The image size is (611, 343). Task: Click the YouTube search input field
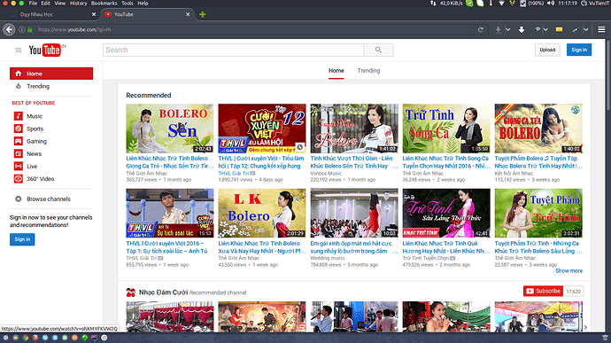click(233, 50)
